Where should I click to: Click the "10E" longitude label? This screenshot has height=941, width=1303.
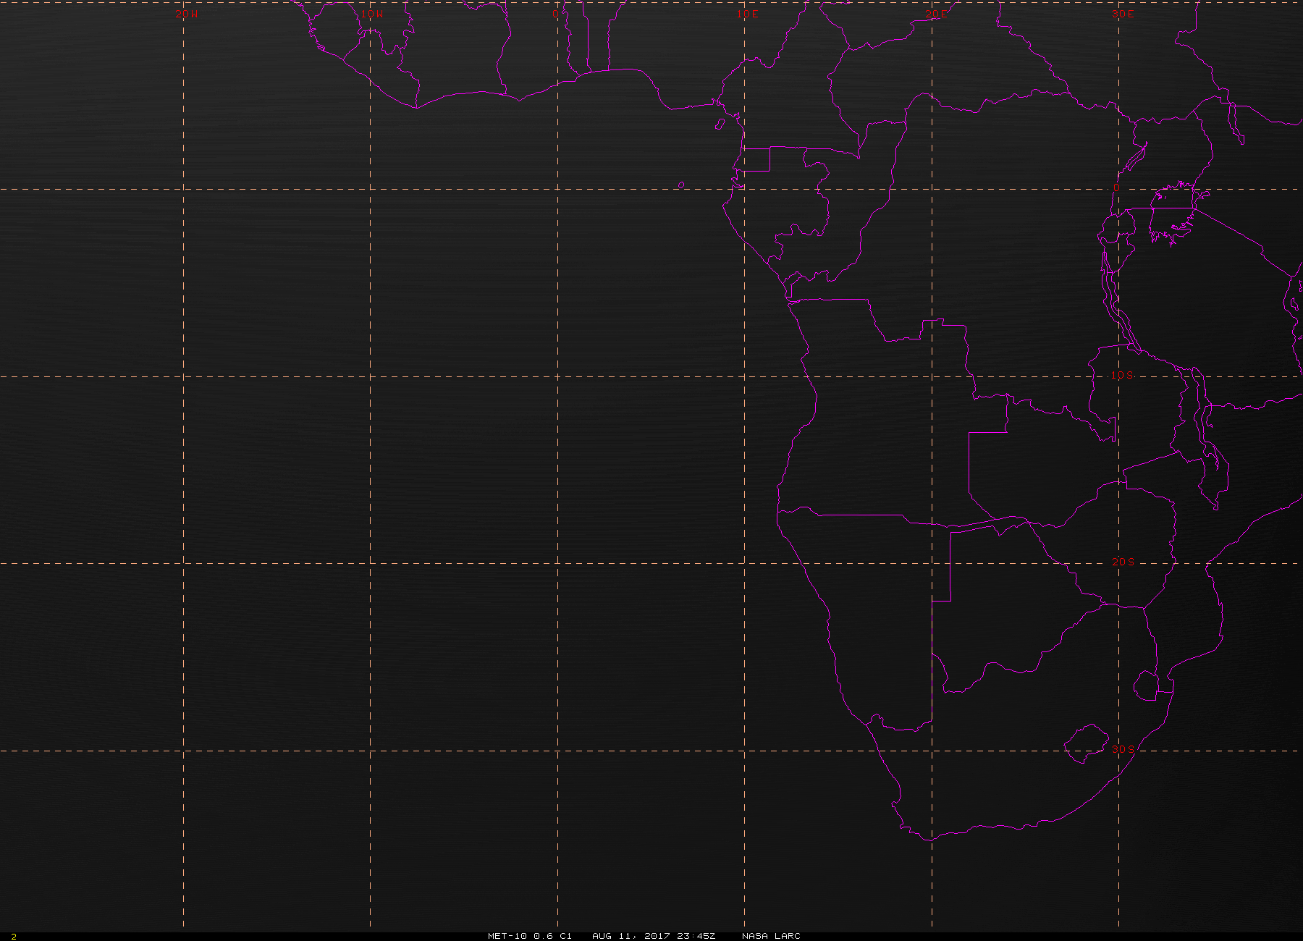pos(748,14)
